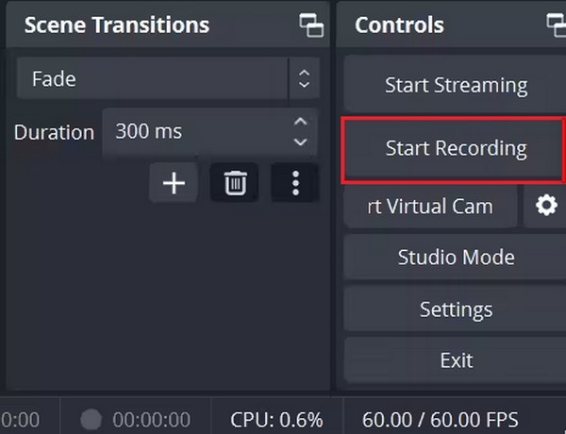Click the Scene Transitions panel title

116,25
